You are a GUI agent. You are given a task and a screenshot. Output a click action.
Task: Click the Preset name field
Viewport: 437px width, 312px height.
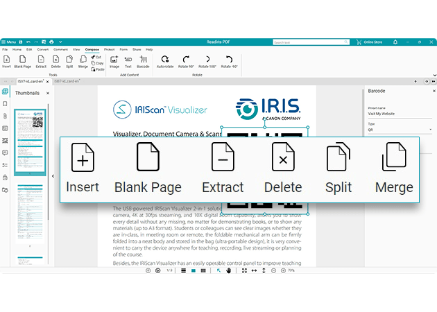pyautogui.click(x=400, y=114)
